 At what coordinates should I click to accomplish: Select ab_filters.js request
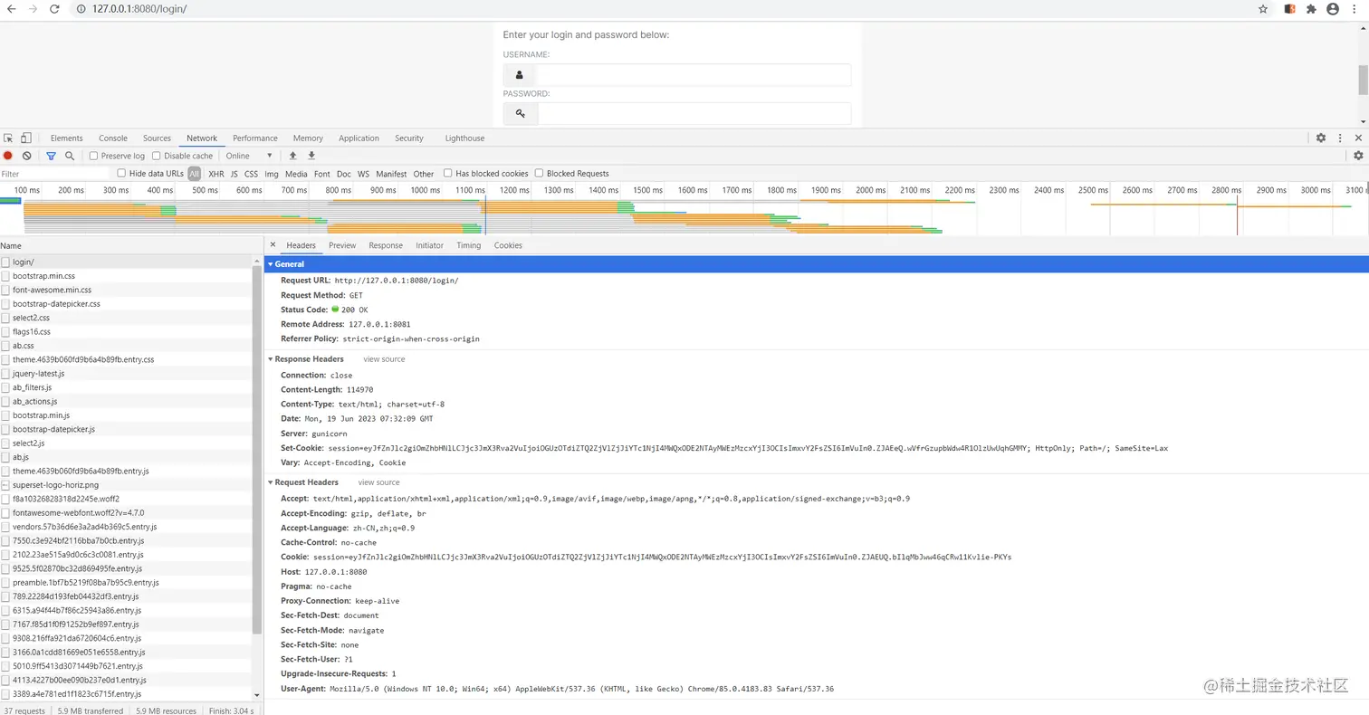pyautogui.click(x=126, y=387)
